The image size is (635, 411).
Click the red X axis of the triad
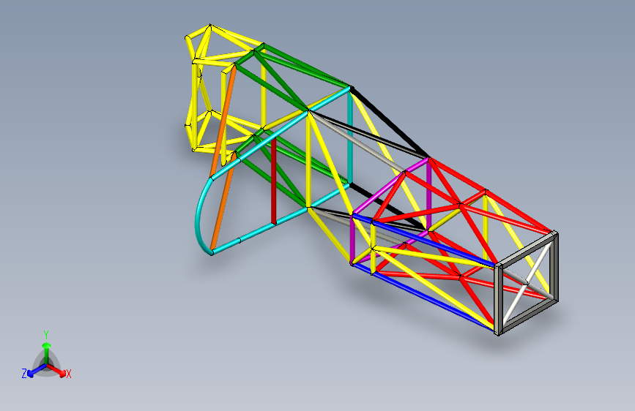(56, 370)
